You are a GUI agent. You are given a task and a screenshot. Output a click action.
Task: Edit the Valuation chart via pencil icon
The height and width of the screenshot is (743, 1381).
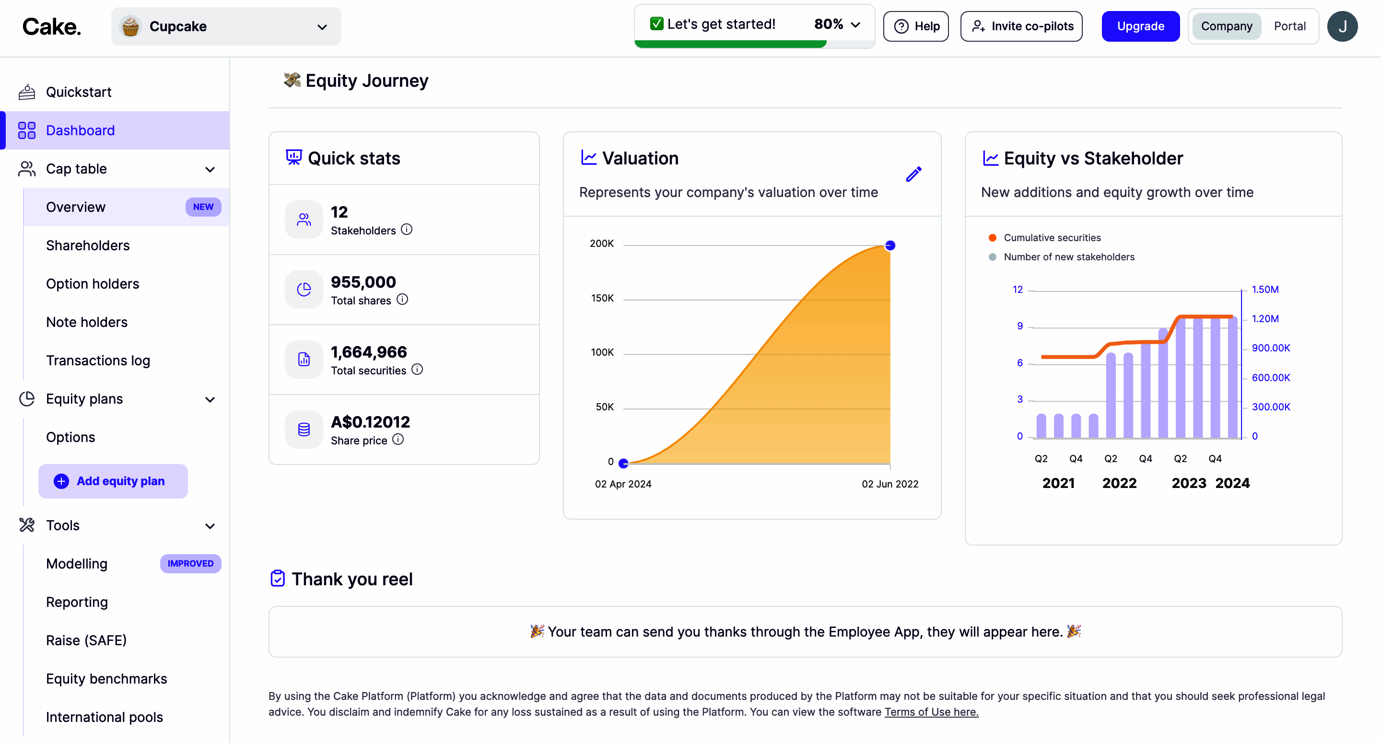click(913, 174)
